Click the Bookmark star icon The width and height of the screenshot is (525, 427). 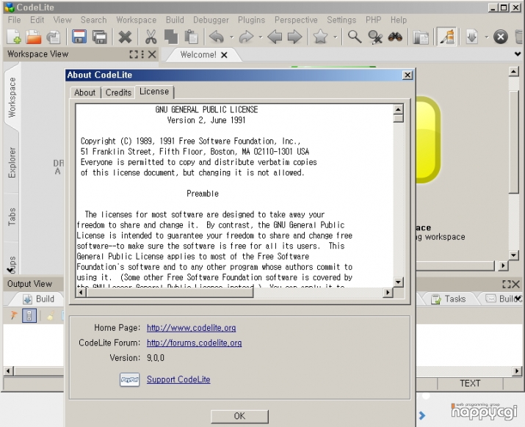tap(320, 37)
